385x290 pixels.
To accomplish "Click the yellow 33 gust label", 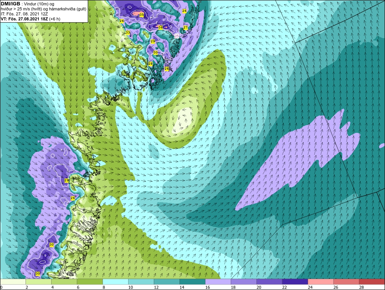I will 128,32.
